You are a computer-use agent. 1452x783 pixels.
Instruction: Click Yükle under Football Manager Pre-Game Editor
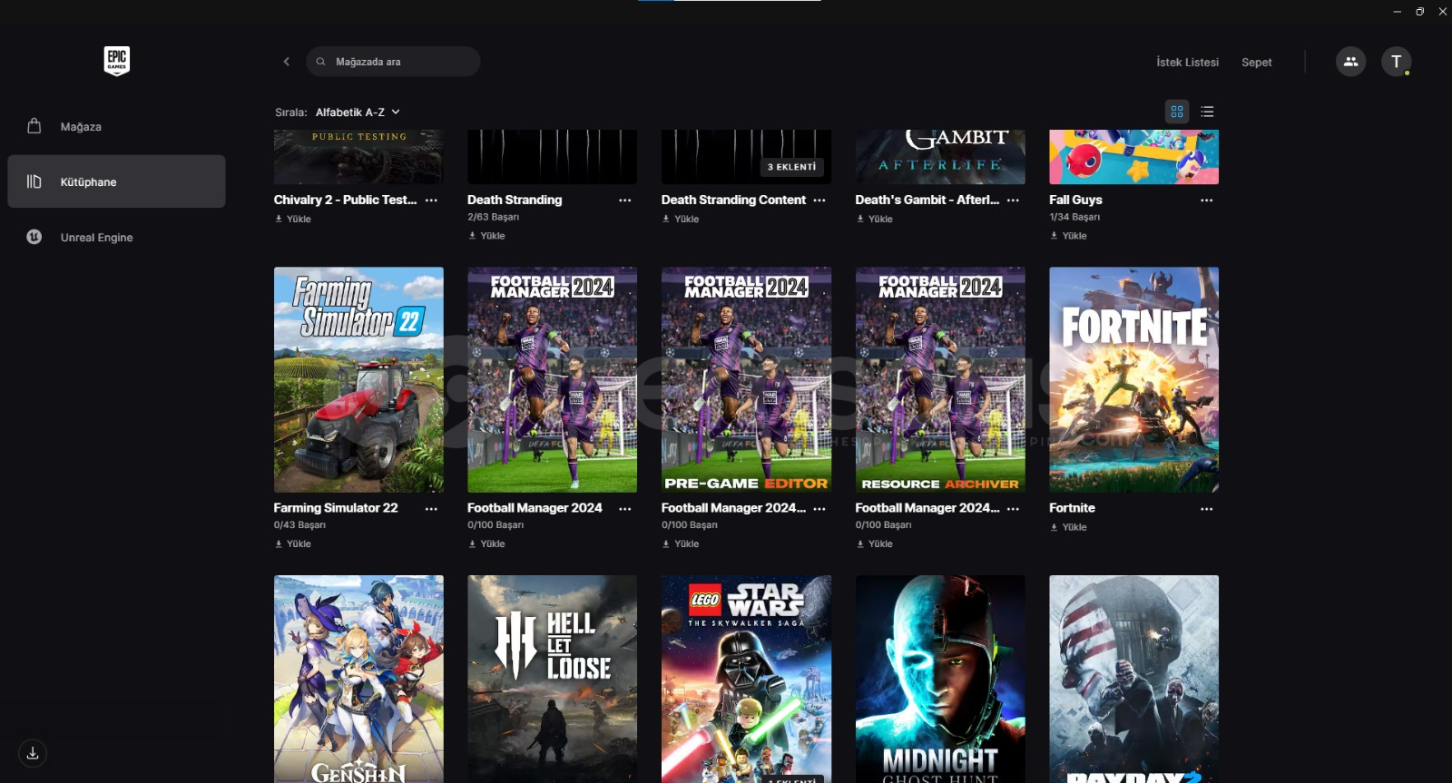(x=681, y=544)
